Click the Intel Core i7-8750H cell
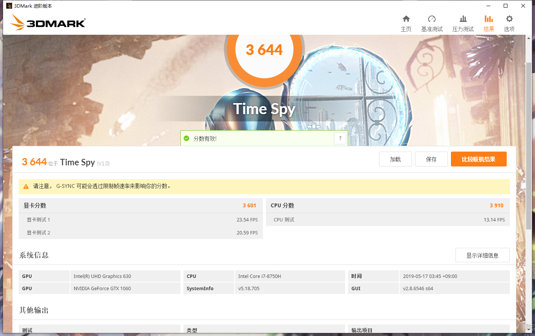 290,276
